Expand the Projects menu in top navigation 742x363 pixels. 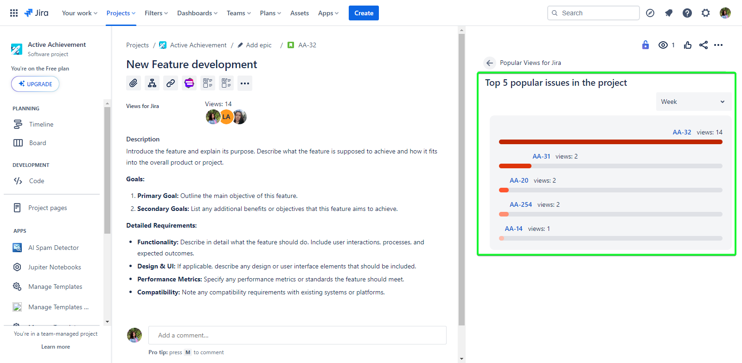click(x=121, y=13)
